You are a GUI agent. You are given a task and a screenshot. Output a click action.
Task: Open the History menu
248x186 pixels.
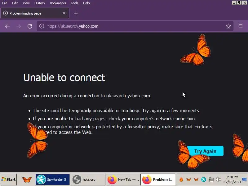[40, 3]
